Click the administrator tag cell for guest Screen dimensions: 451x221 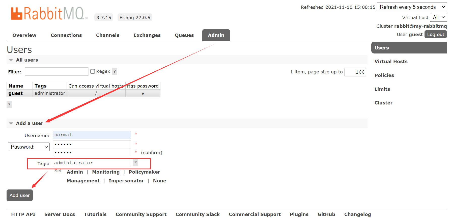50,93
